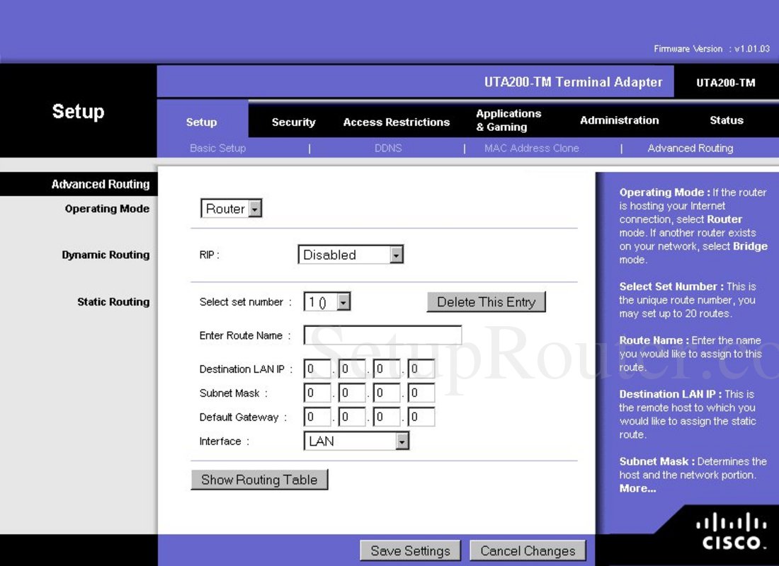Image resolution: width=779 pixels, height=566 pixels.
Task: Select the Advanced Routing sub-tab
Action: coord(690,148)
